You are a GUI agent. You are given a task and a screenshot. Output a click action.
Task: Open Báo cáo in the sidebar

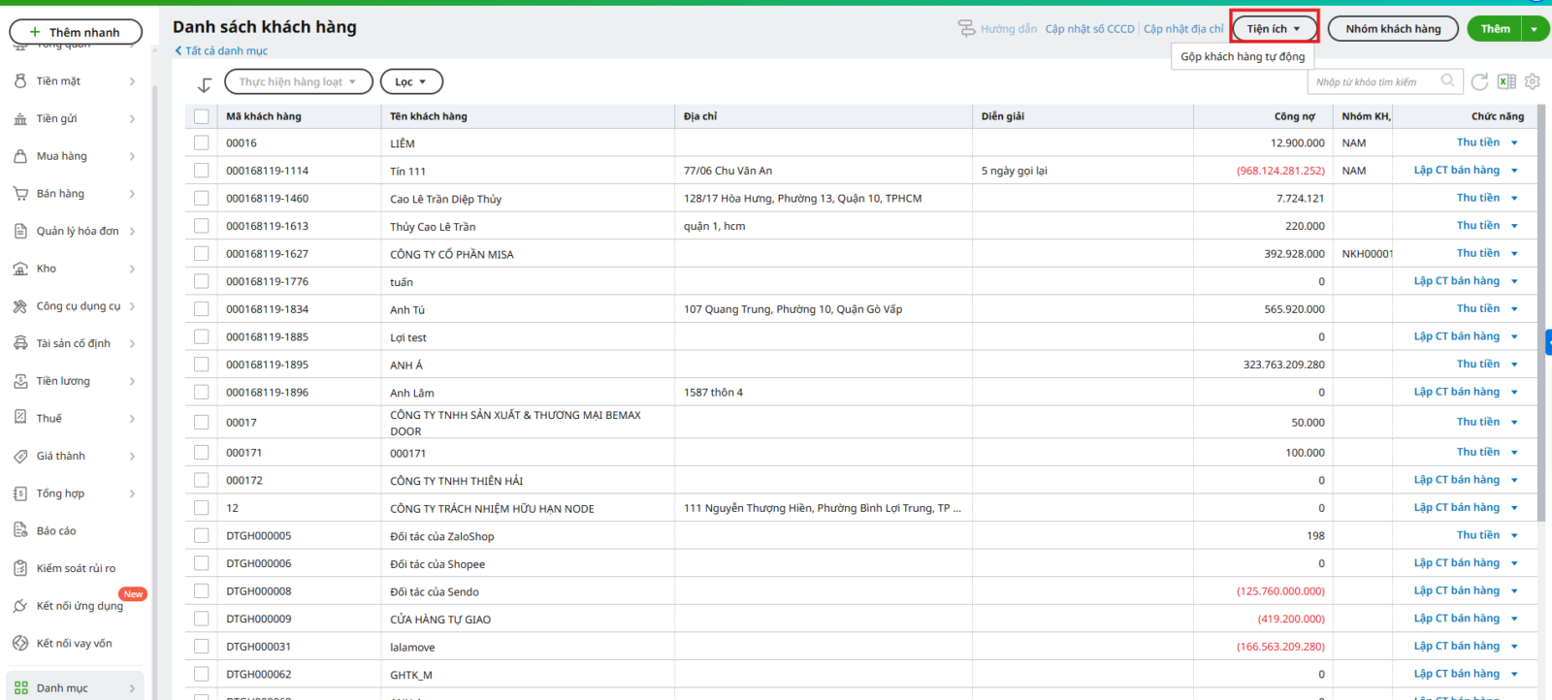click(56, 531)
